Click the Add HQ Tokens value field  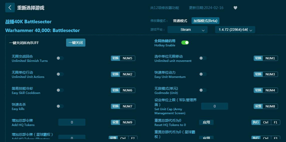click(x=72, y=122)
